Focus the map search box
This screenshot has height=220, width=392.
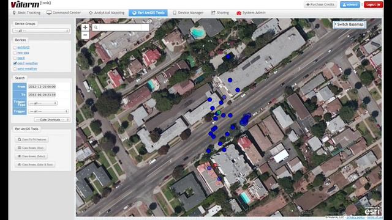point(121,27)
